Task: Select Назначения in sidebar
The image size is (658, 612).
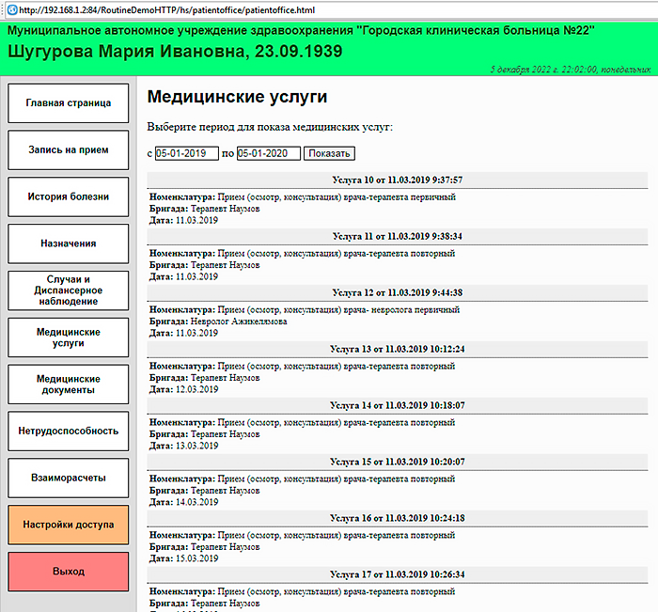Action: pyautogui.click(x=69, y=243)
